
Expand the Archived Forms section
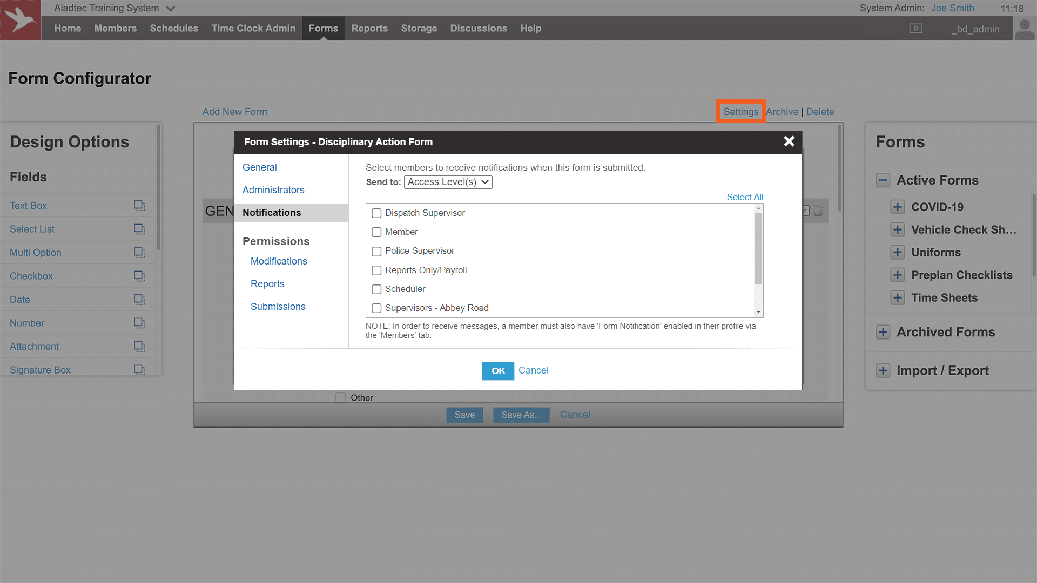[883, 333]
